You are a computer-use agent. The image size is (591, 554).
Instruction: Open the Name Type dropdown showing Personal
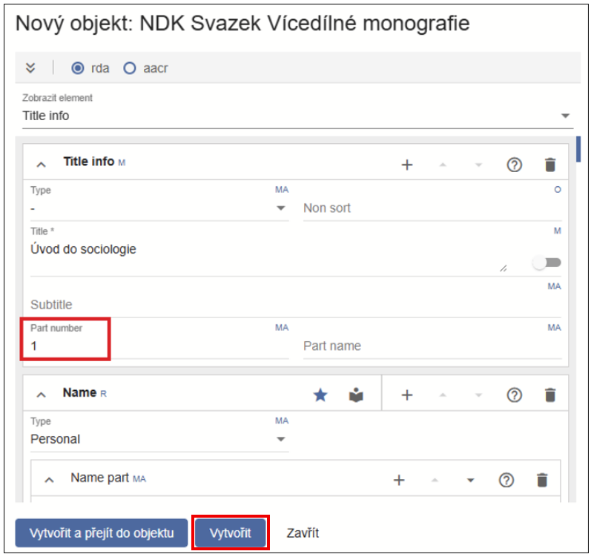[159, 439]
